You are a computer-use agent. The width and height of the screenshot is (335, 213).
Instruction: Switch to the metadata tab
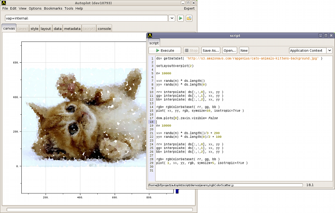(x=72, y=28)
